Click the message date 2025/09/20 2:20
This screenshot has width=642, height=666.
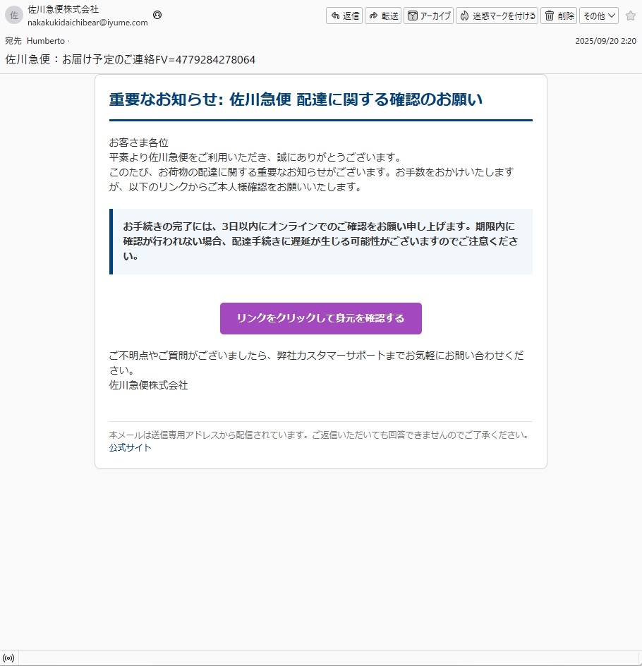(x=605, y=41)
